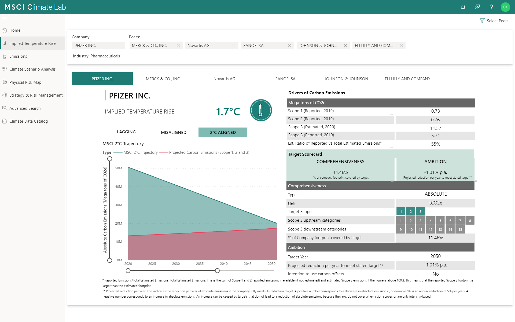The image size is (515, 322).
Task: Click the top handle of vertical axis slider
Action: click(x=110, y=159)
